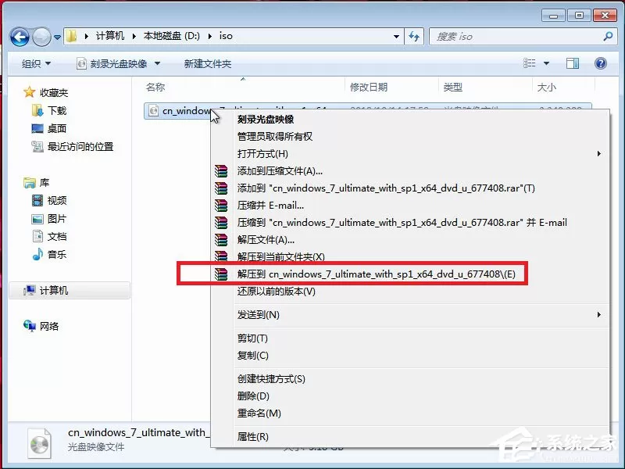
Task: Click the 刻录光盘映像 toolbar button
Action: click(112, 63)
